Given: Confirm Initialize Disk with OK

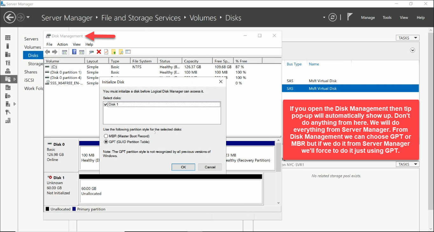Looking at the screenshot, I should pyautogui.click(x=183, y=167).
